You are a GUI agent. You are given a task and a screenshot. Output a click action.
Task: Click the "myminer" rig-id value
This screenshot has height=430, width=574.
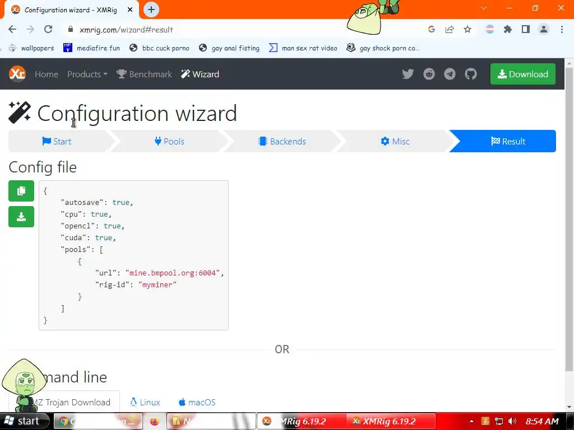click(x=158, y=285)
